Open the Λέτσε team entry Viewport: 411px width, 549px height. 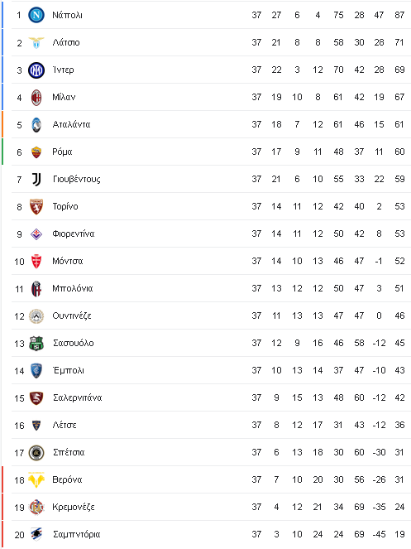click(65, 425)
